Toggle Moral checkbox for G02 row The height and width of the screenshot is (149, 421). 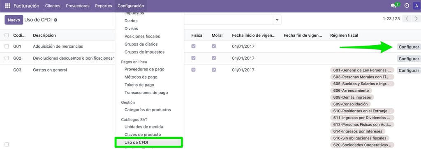[214, 58]
